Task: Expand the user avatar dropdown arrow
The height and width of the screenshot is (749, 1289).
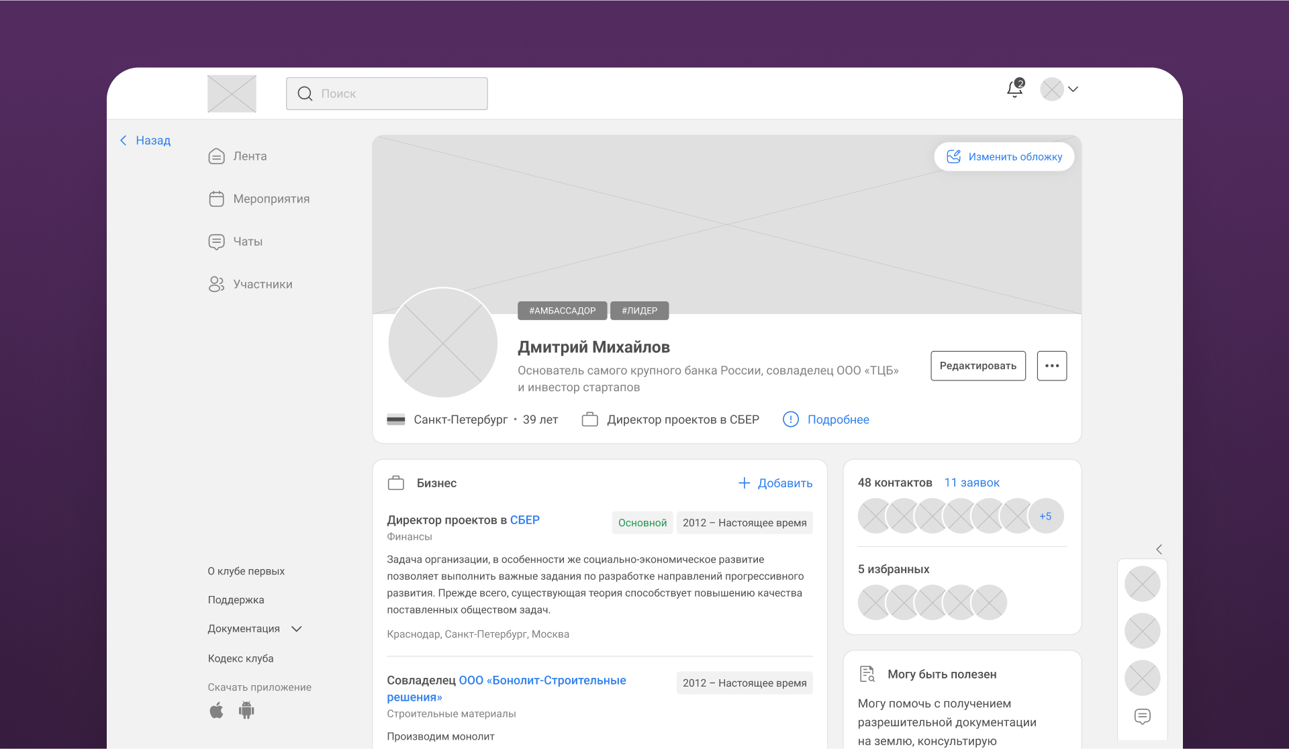Action: (1073, 89)
